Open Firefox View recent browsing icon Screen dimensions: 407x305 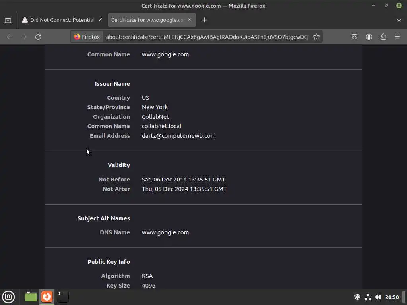point(8,20)
